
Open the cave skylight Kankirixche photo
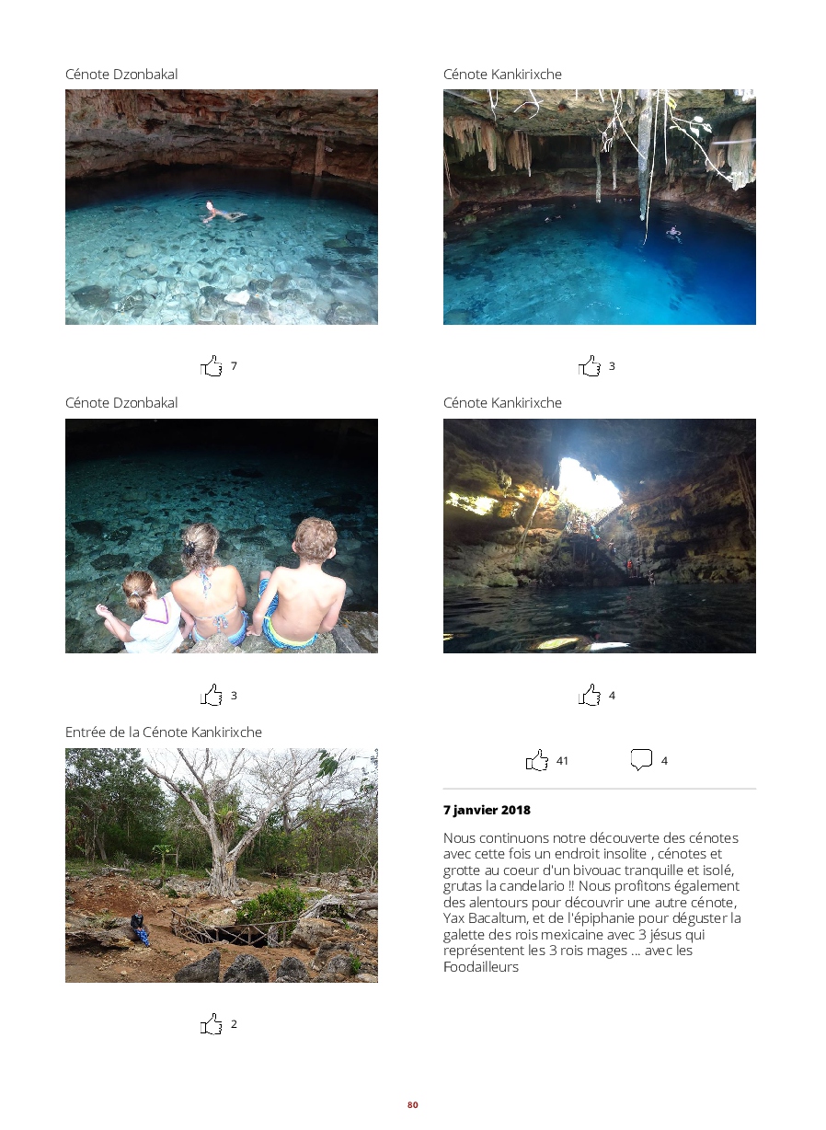600,536
